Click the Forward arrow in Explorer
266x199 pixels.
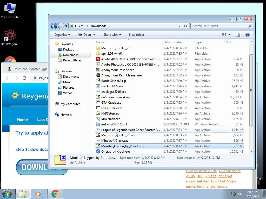point(61,26)
